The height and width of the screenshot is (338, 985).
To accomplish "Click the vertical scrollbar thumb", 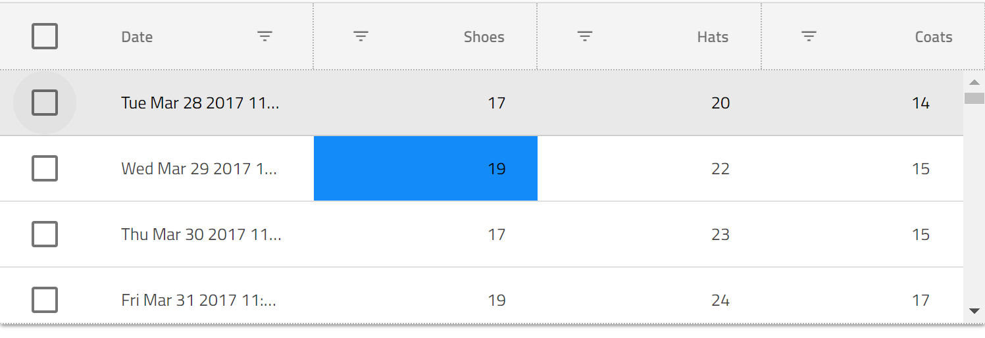I will tap(974, 99).
